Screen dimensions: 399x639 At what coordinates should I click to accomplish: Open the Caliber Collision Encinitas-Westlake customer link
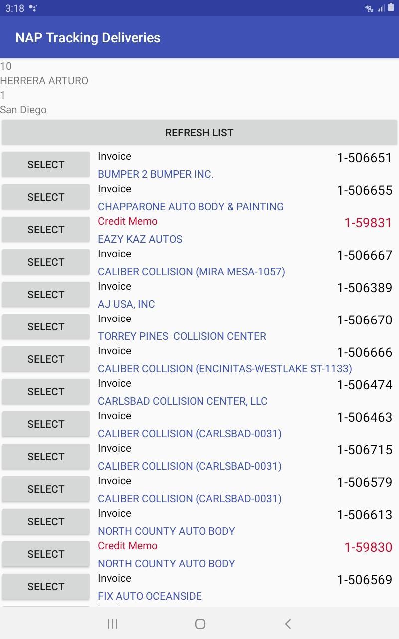coord(225,369)
